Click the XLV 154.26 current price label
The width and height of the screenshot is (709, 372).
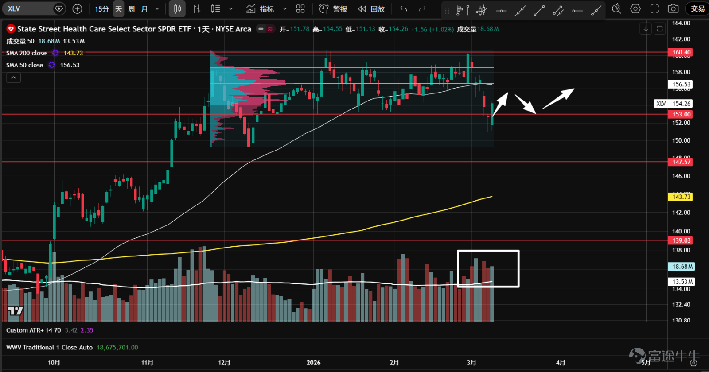[x=673, y=104]
